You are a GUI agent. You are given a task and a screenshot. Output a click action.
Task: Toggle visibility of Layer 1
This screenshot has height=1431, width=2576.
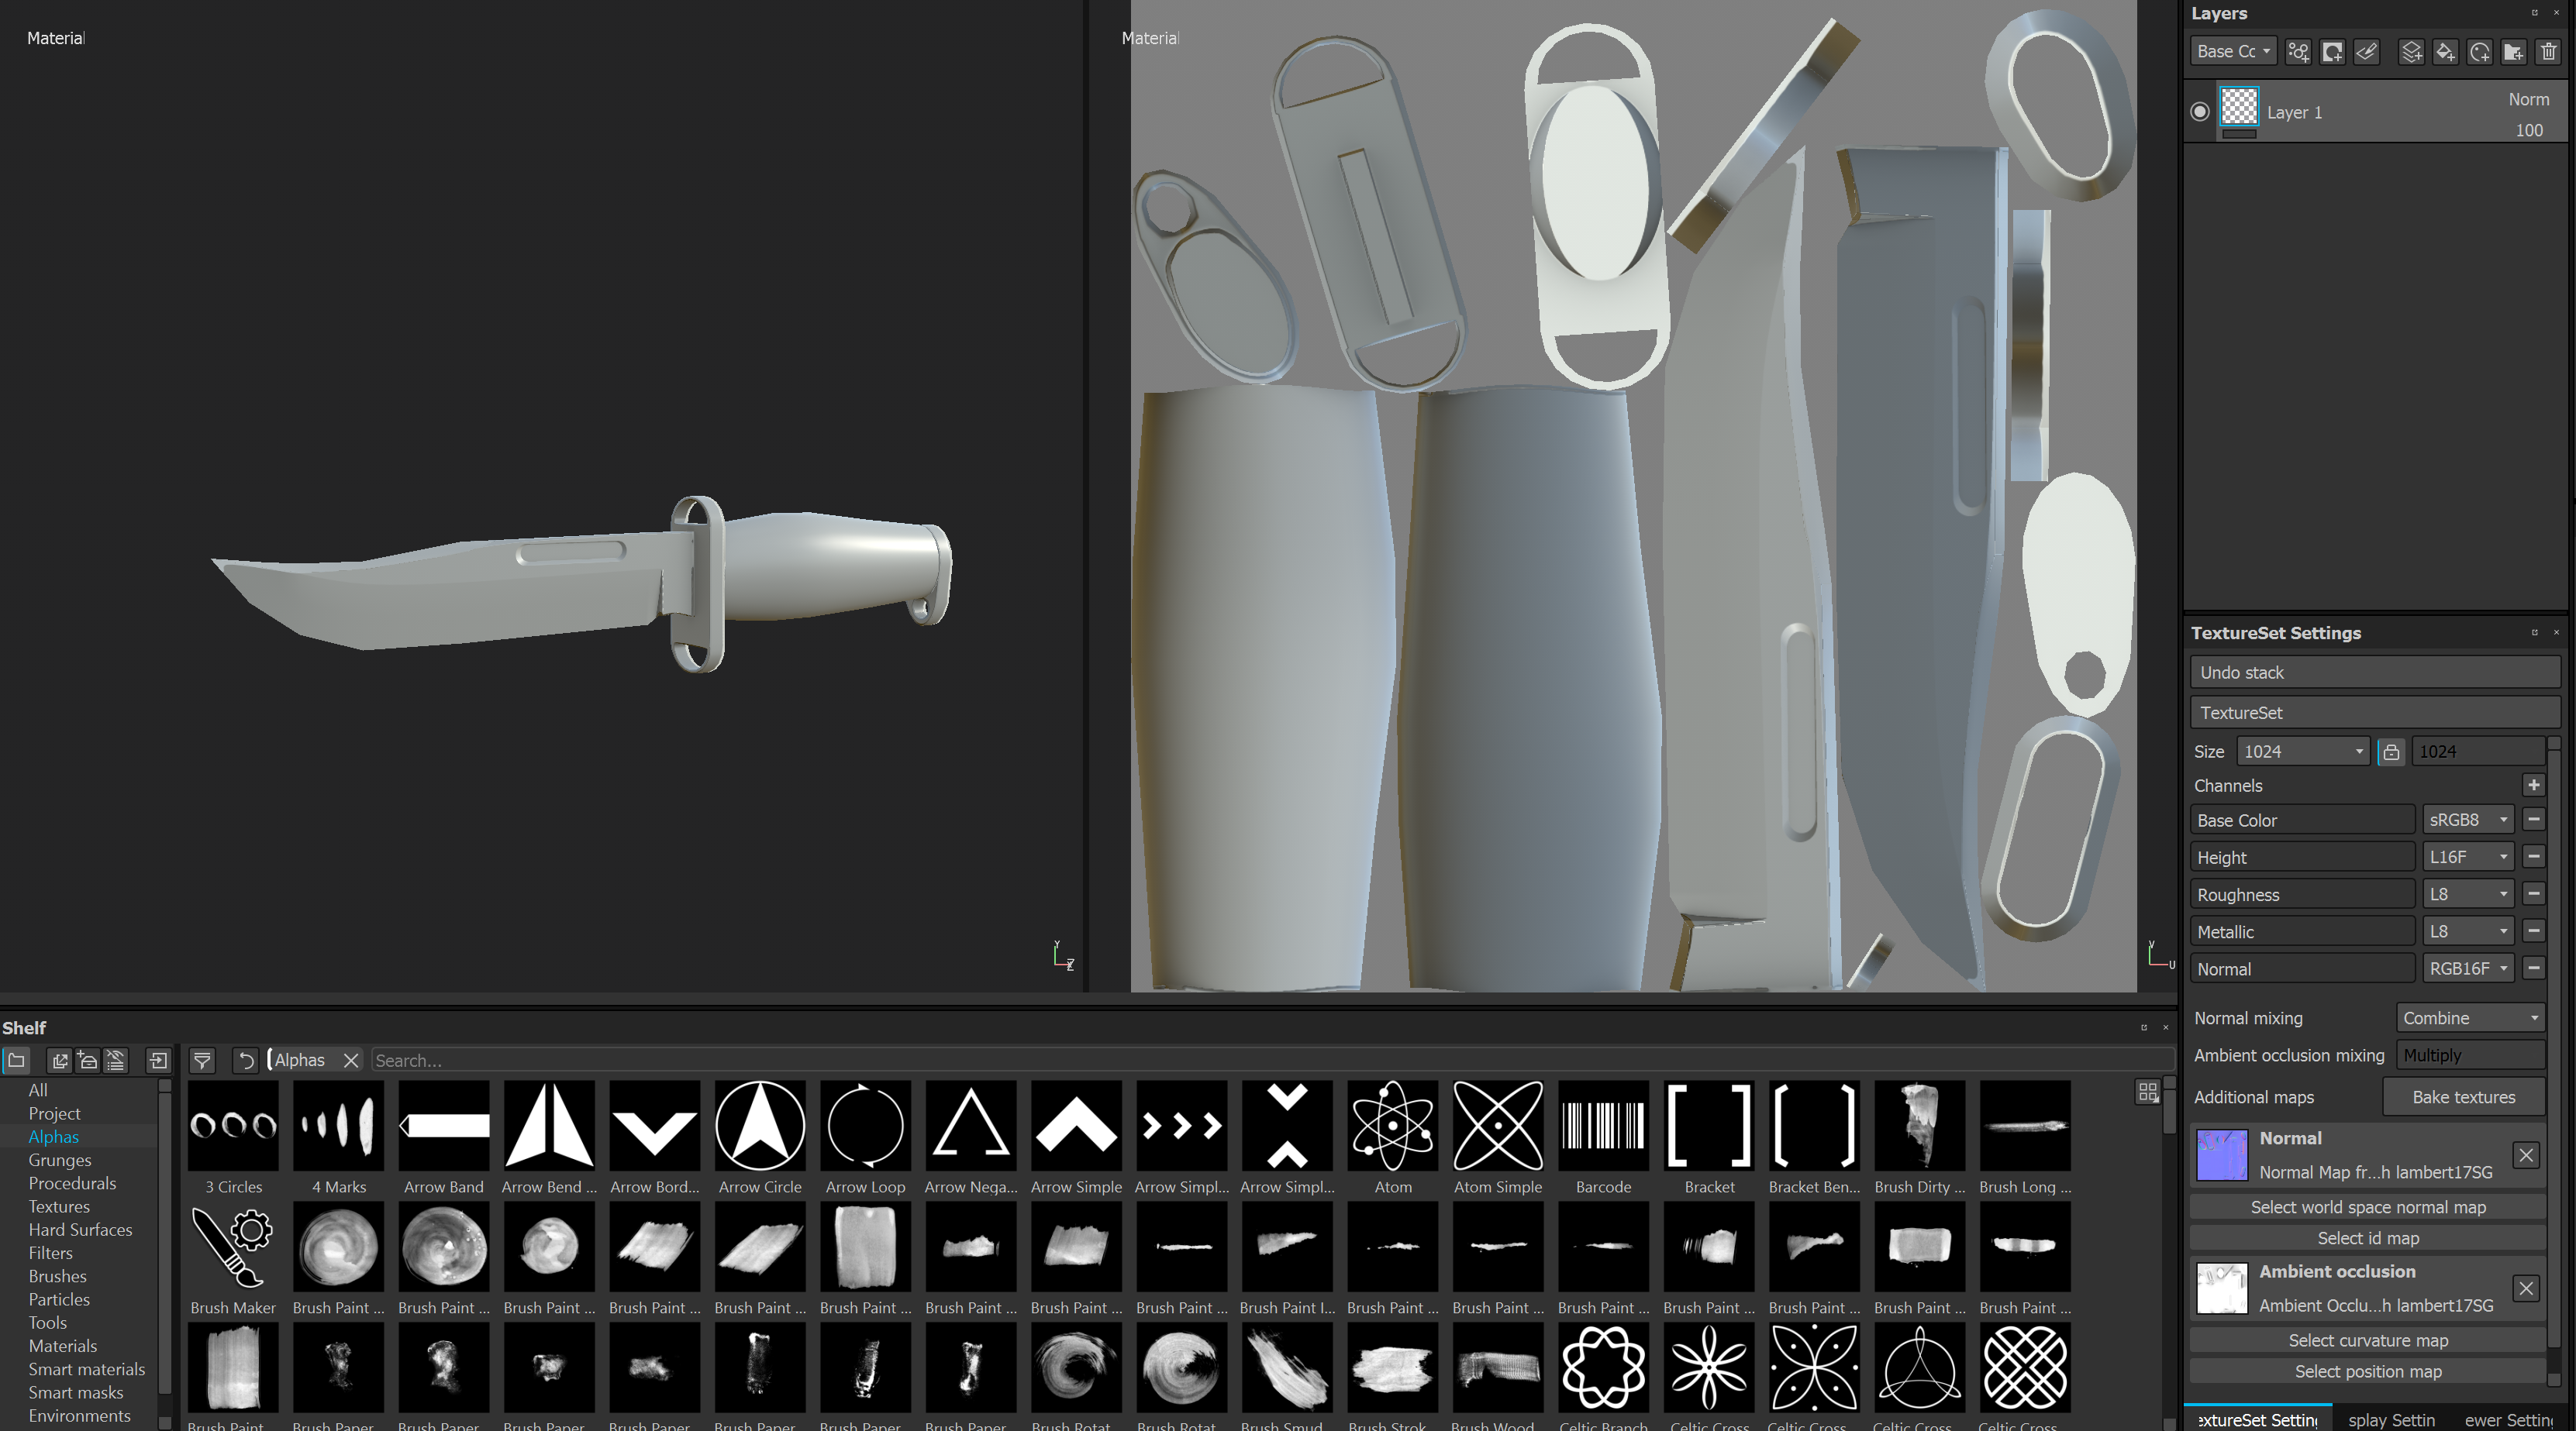click(x=2199, y=111)
